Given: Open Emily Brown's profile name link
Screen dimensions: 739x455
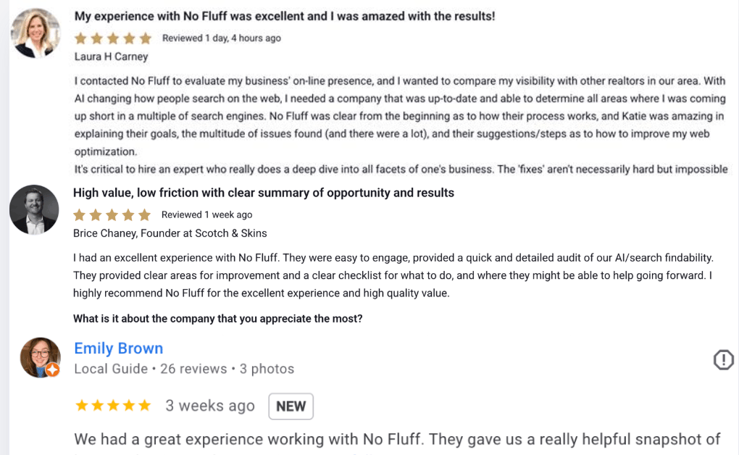Looking at the screenshot, I should coord(119,348).
